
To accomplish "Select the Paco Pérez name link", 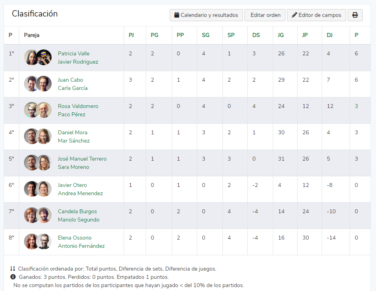I will click(x=71, y=114).
